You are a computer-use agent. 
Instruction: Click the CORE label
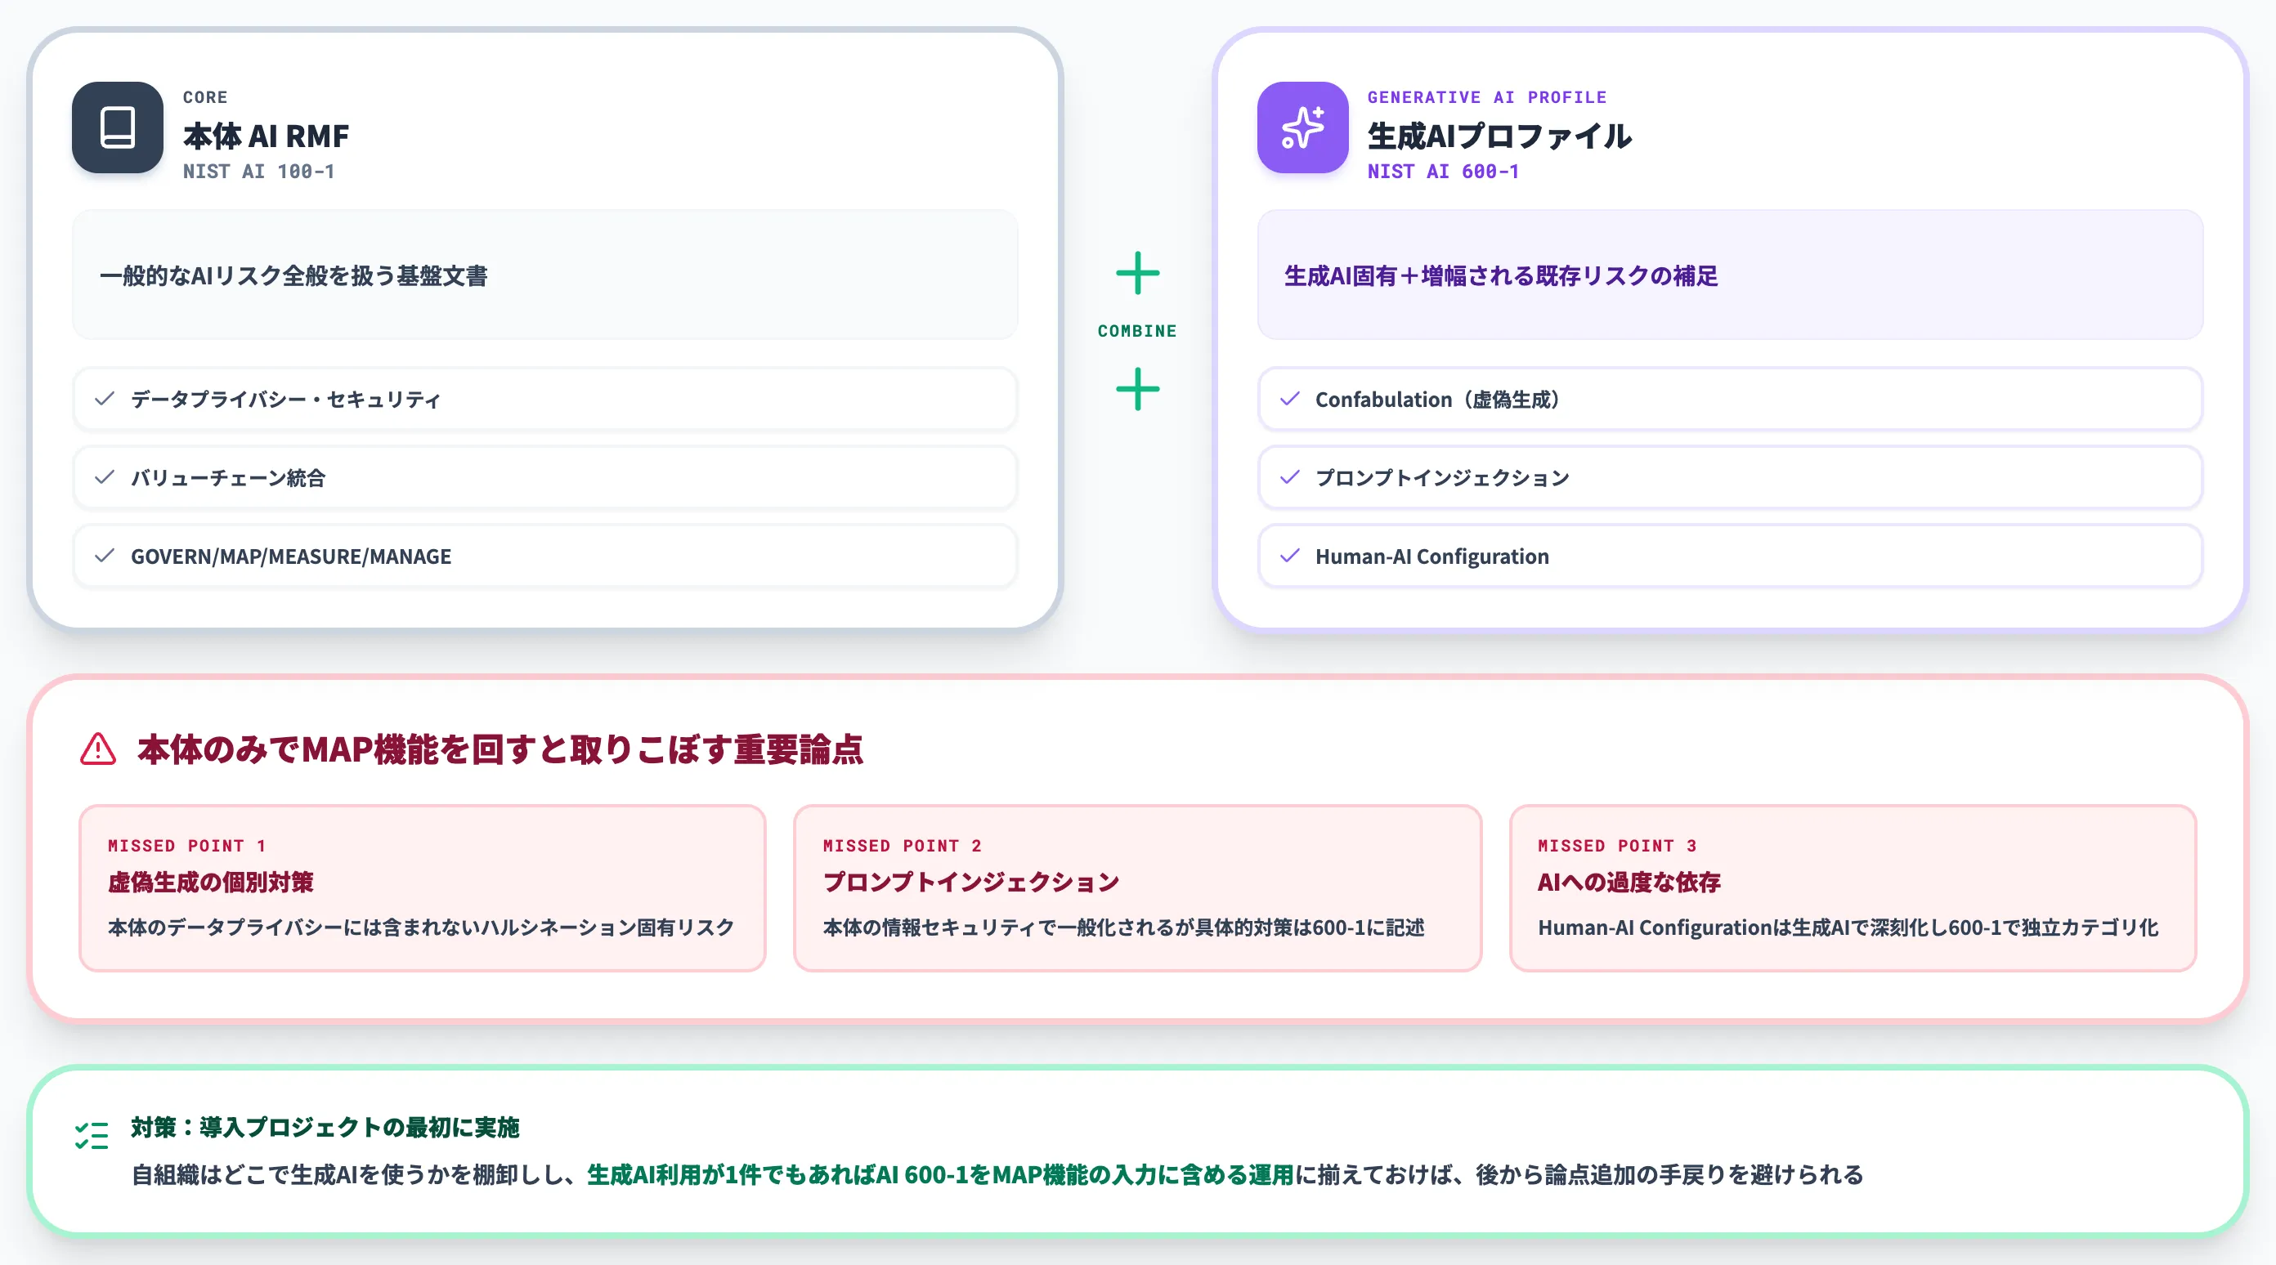[x=205, y=97]
